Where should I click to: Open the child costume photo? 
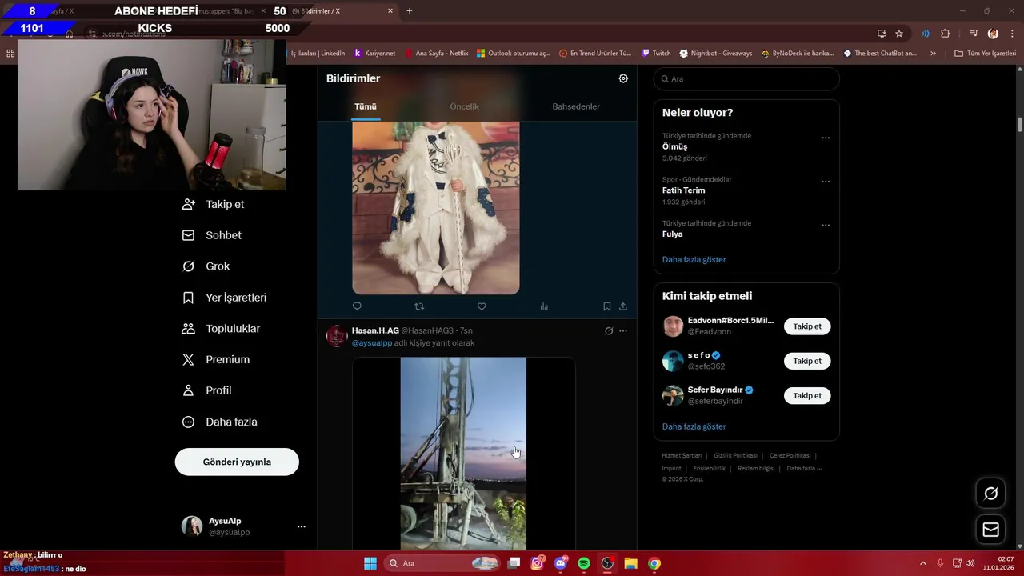(436, 208)
